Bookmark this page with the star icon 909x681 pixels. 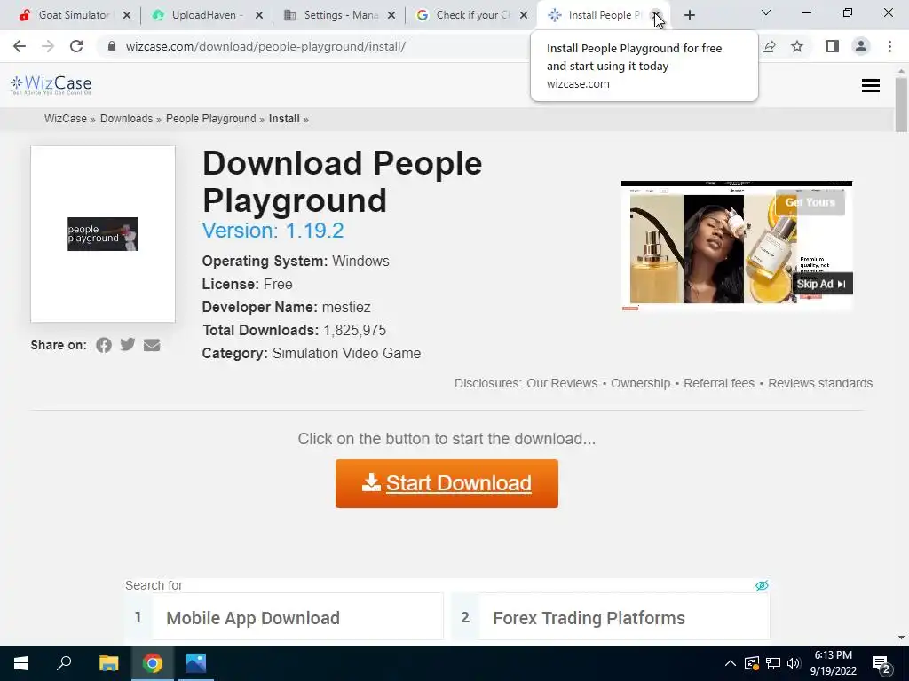coord(797,46)
